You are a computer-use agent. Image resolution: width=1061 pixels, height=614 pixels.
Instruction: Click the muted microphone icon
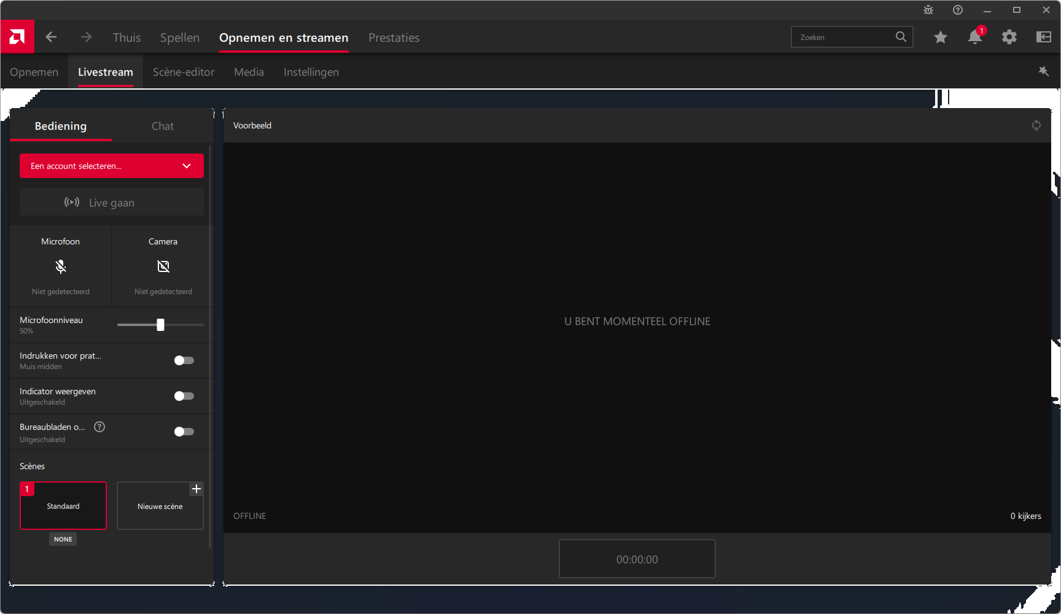click(x=60, y=266)
